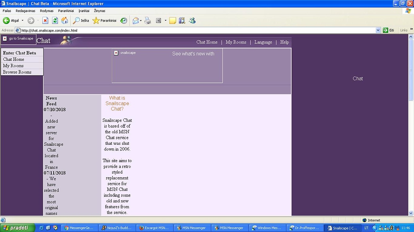The width and height of the screenshot is (414, 232).
Task: Switch to Escargot MSN taskbar window
Action: click(154, 228)
